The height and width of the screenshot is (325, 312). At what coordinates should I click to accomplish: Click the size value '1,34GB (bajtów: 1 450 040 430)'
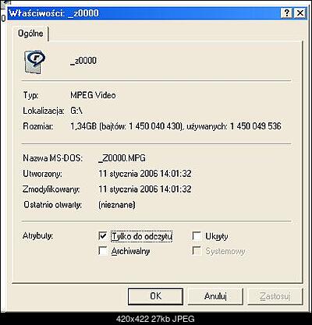click(126, 126)
